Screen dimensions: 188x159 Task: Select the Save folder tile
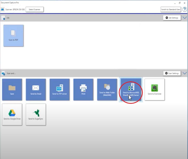12,89
